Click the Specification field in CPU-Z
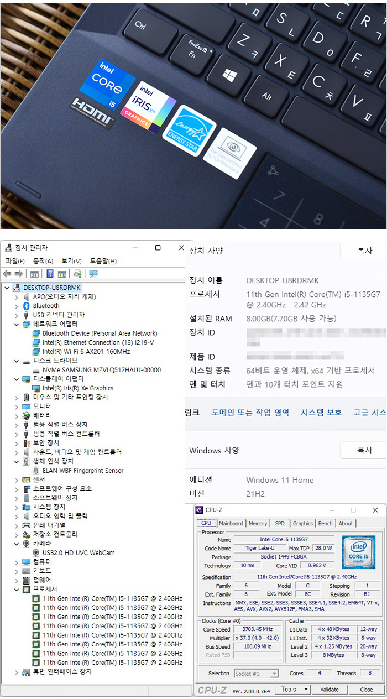This screenshot has width=387, height=699. tap(307, 577)
